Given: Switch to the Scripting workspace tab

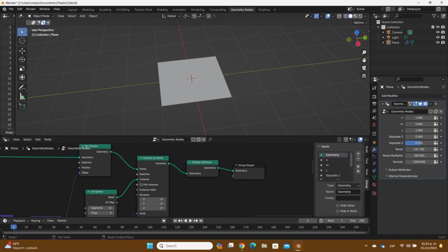Looking at the screenshot, I should coord(264,10).
